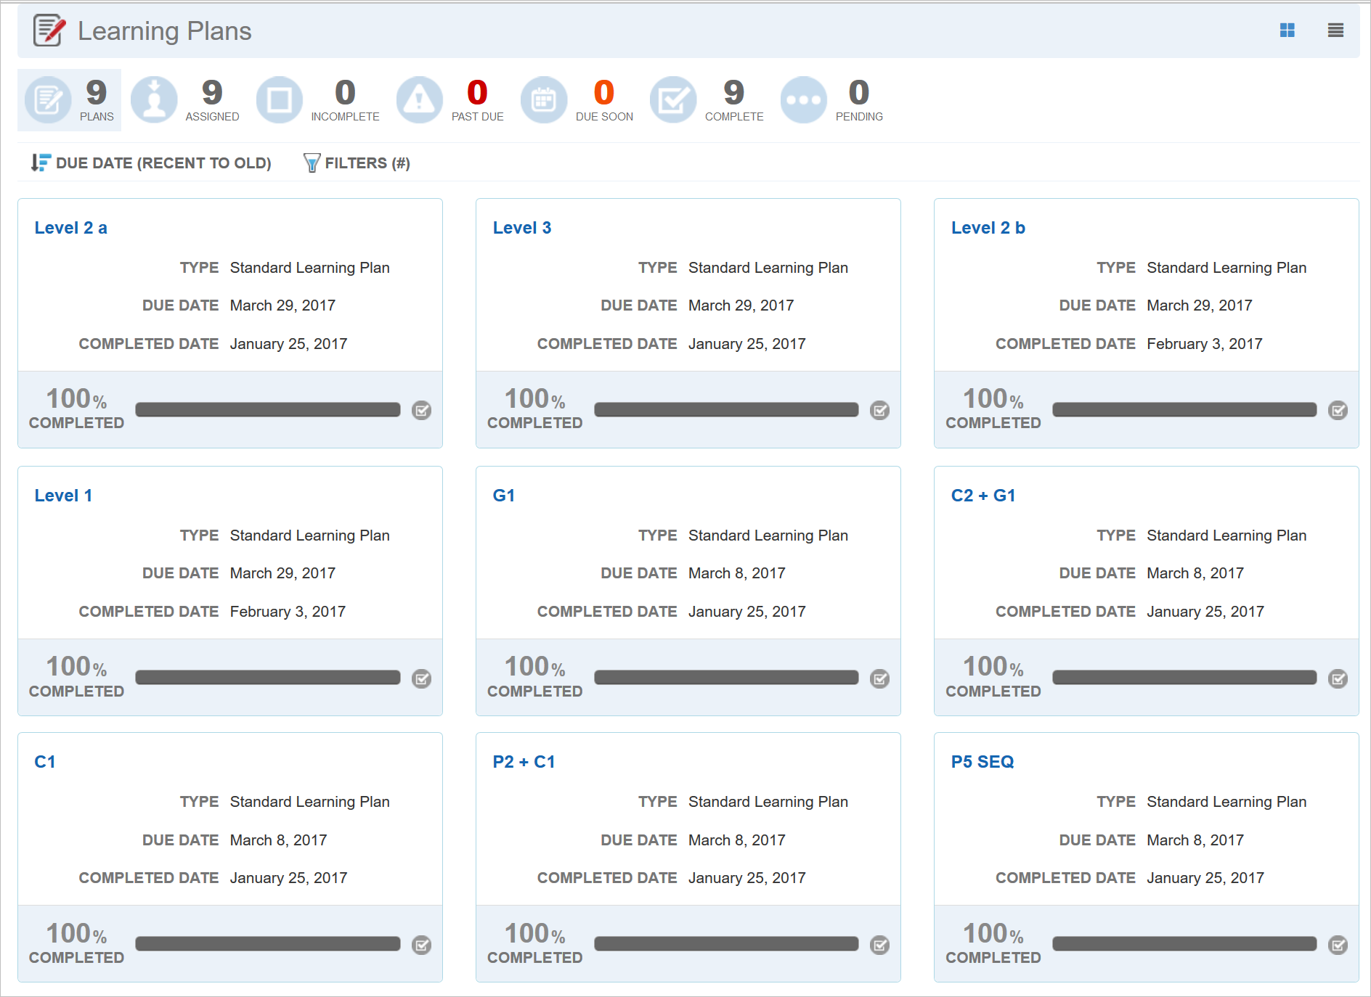Click G1 due date March 8, 2017
Screen dimensions: 1371x997
(737, 573)
